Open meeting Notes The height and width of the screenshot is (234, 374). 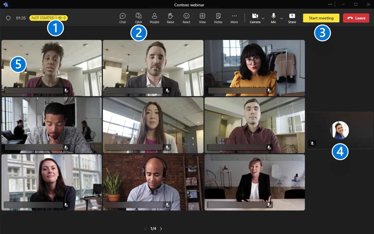[218, 18]
